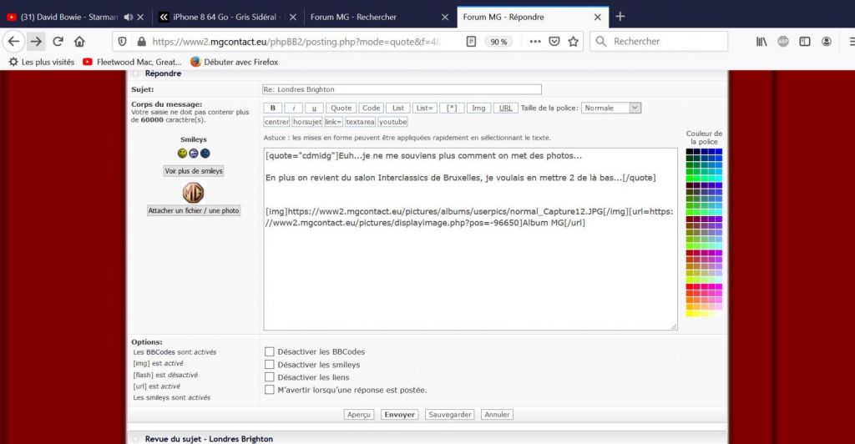Toggle reader view icon in address bar

coord(471,42)
